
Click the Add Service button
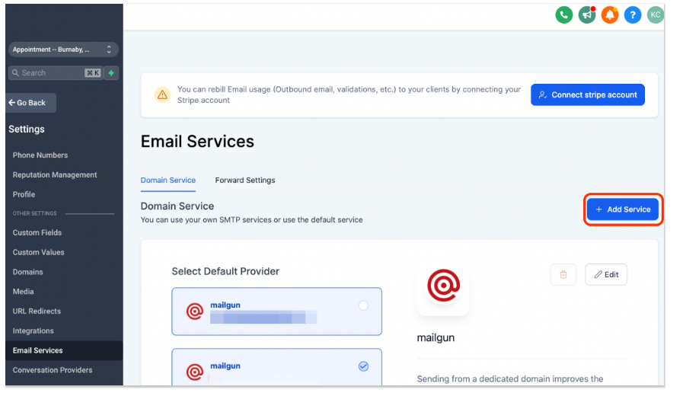pos(623,209)
